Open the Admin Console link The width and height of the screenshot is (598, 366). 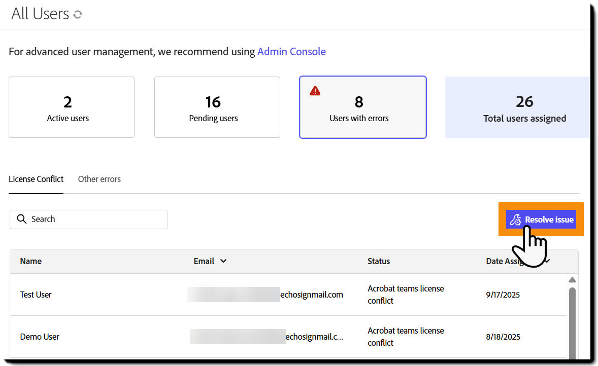291,51
